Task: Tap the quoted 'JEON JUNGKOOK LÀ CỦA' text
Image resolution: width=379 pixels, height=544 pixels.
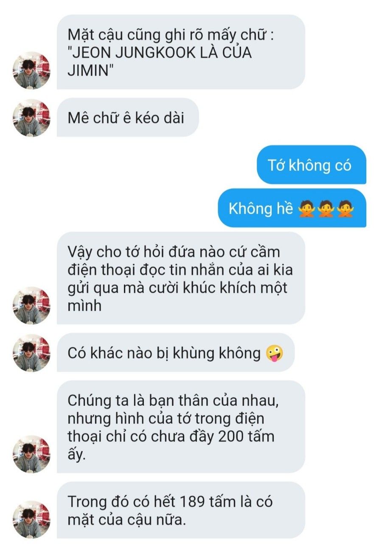Action: 160,53
